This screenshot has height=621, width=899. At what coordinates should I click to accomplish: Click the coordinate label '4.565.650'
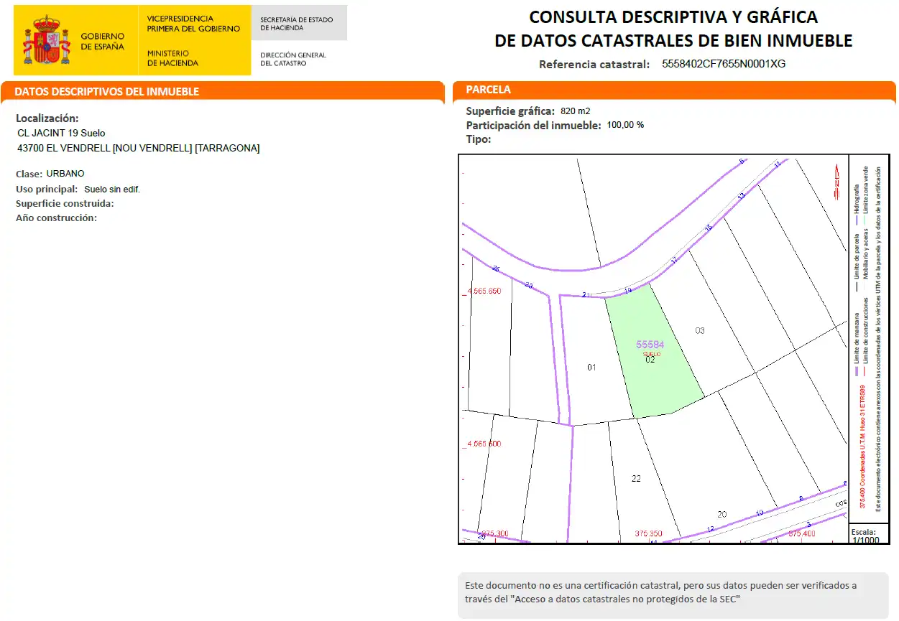coord(484,291)
